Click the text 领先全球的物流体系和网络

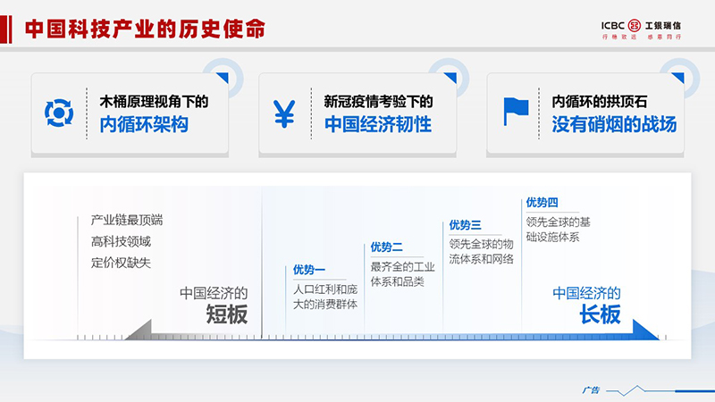482,252
